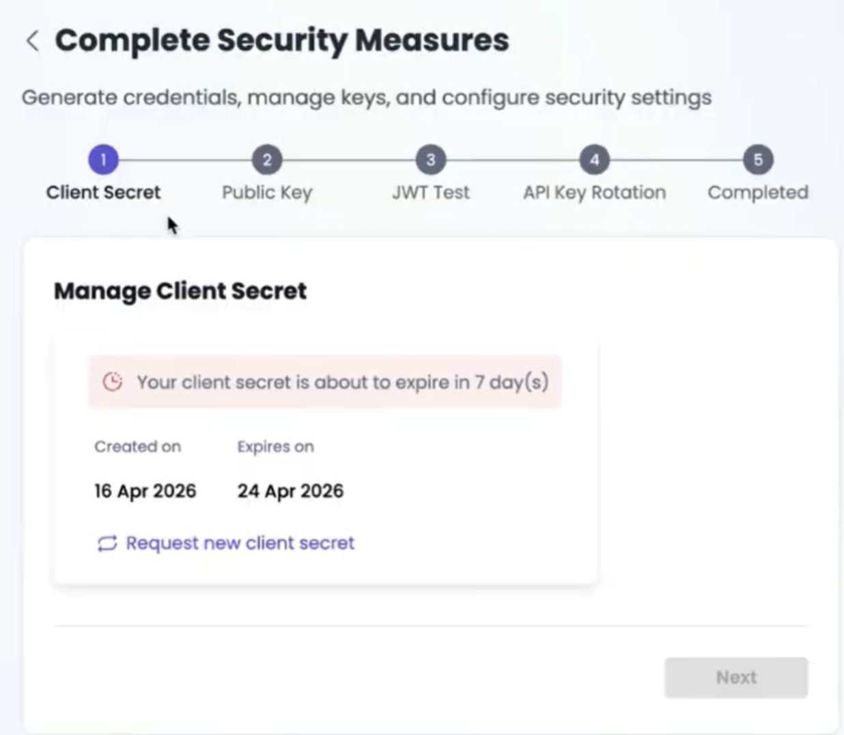Open the API Key Rotation step label
844x735 pixels.
[x=595, y=193]
